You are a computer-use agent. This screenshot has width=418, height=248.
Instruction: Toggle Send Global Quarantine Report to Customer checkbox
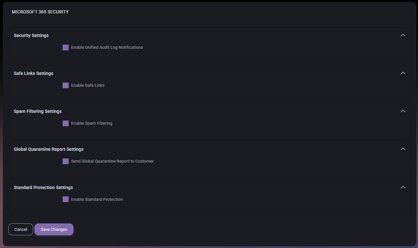coord(65,161)
